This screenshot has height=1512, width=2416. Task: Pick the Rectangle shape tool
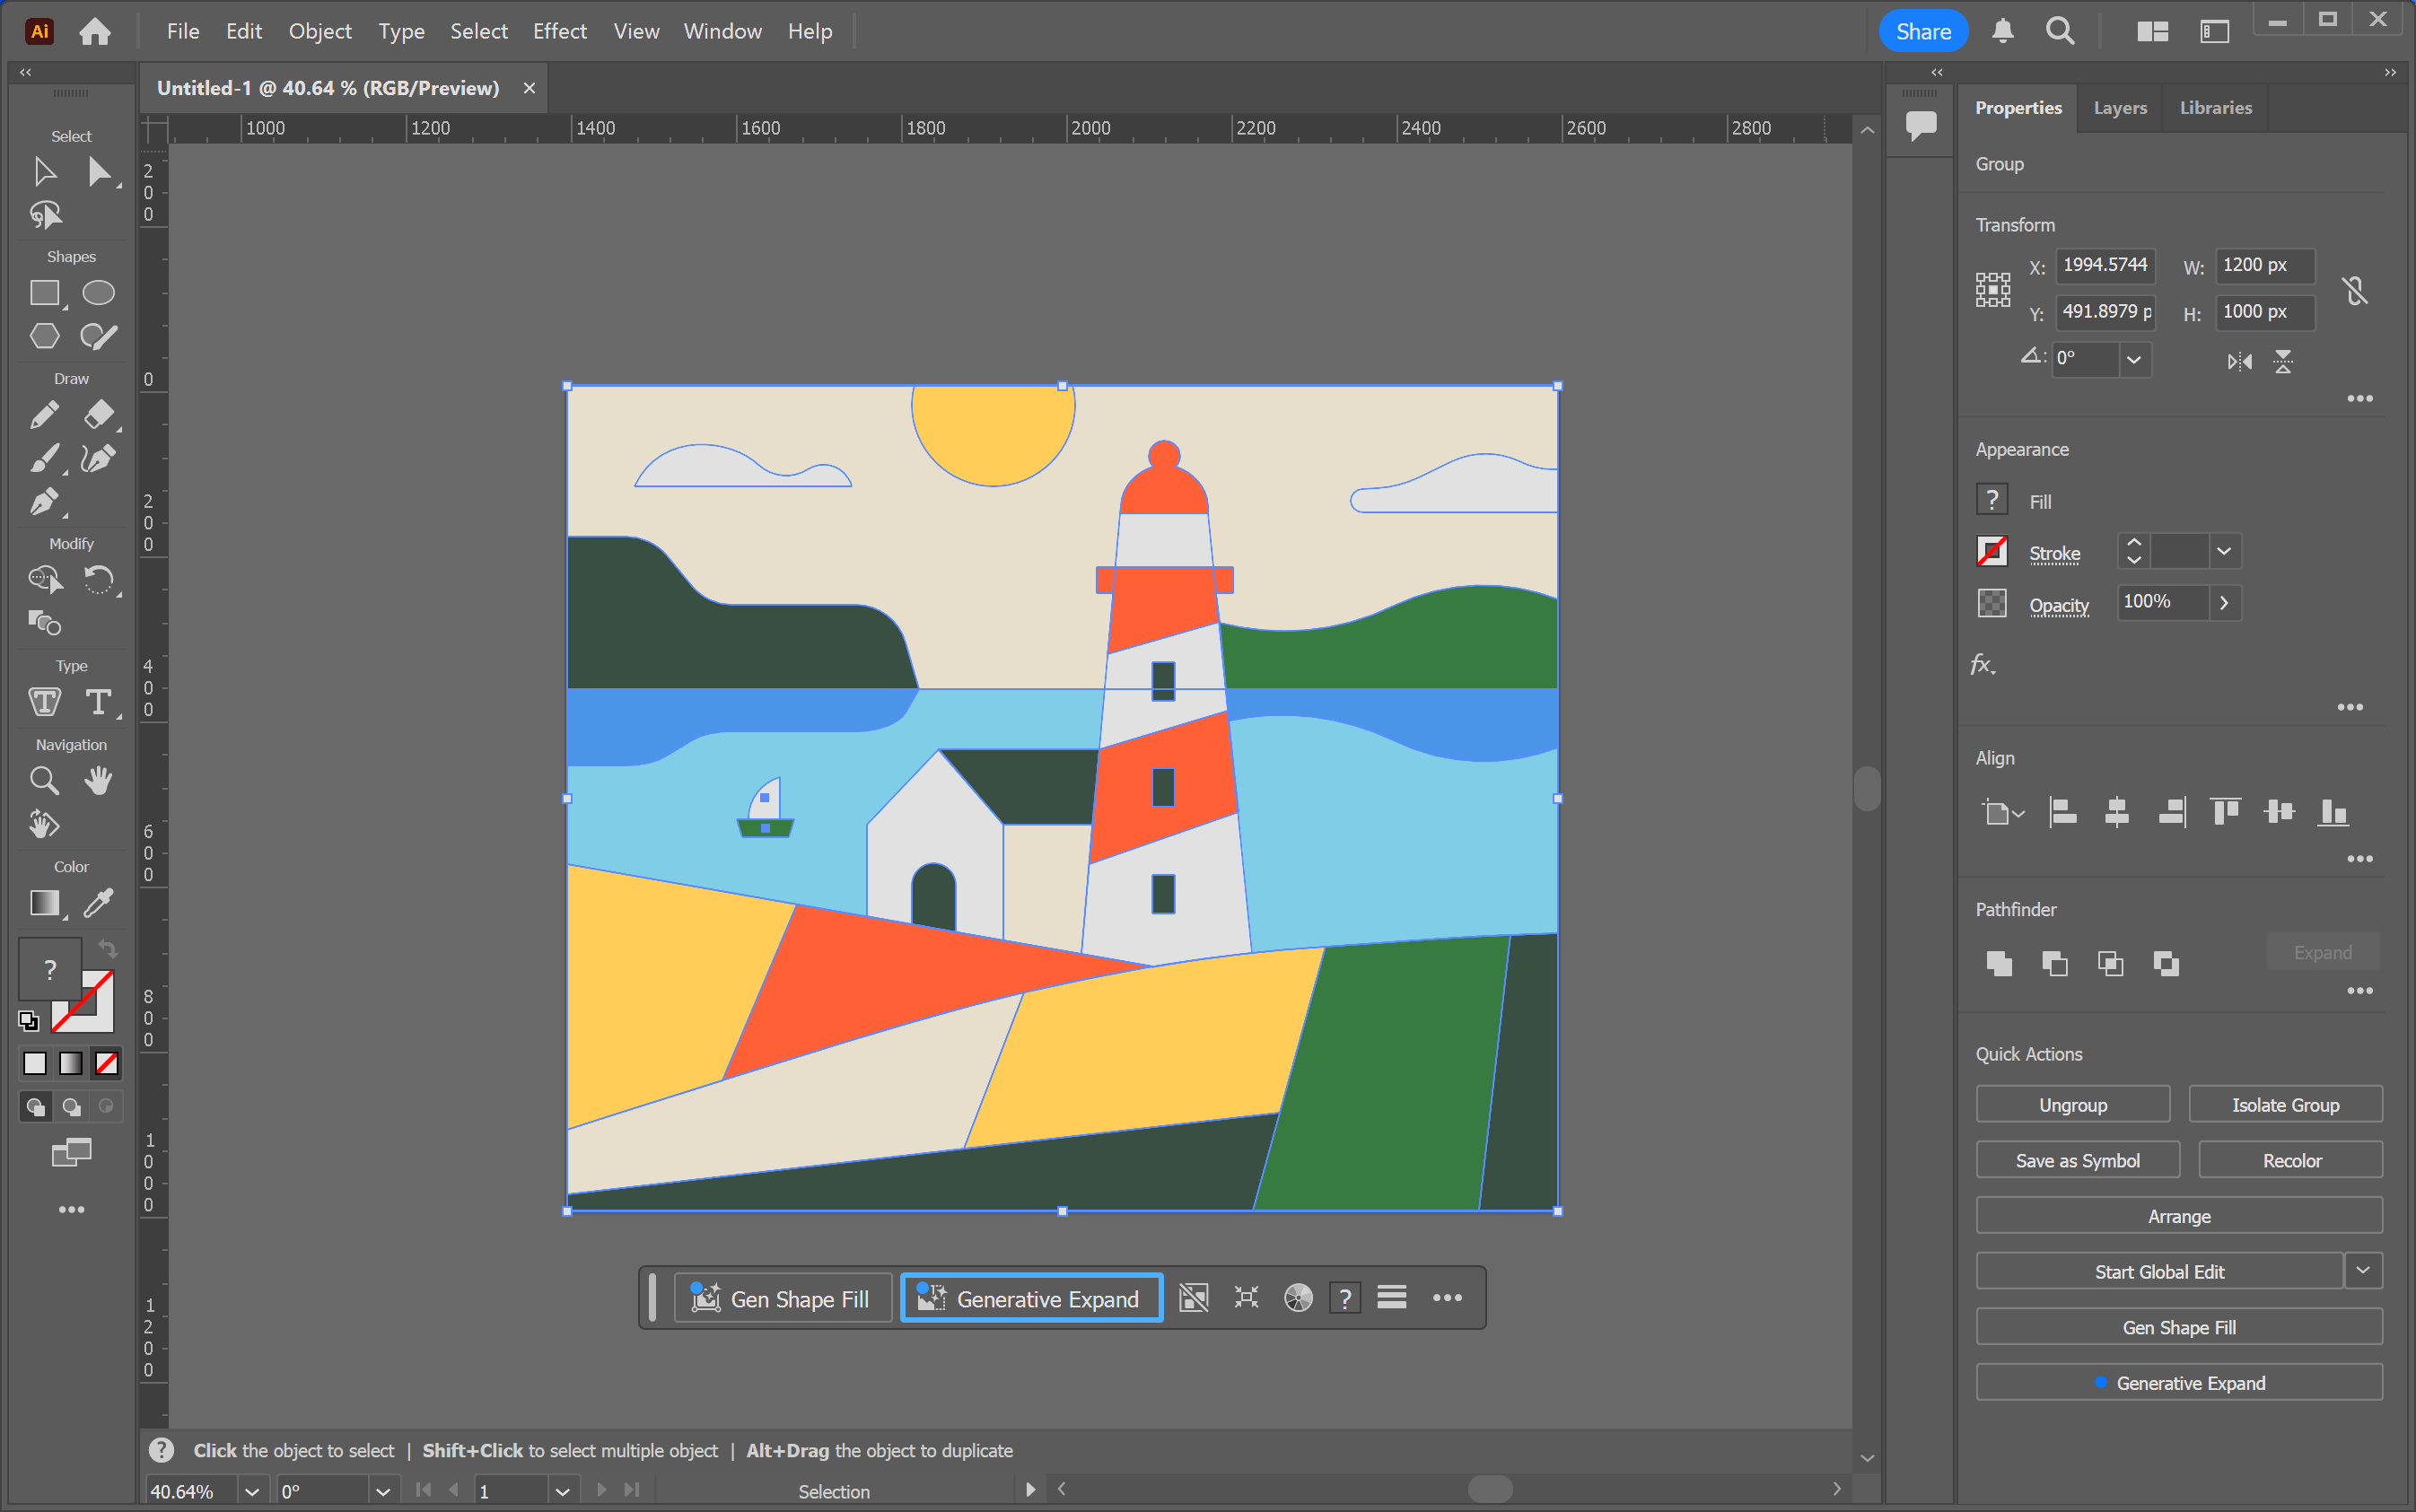45,292
